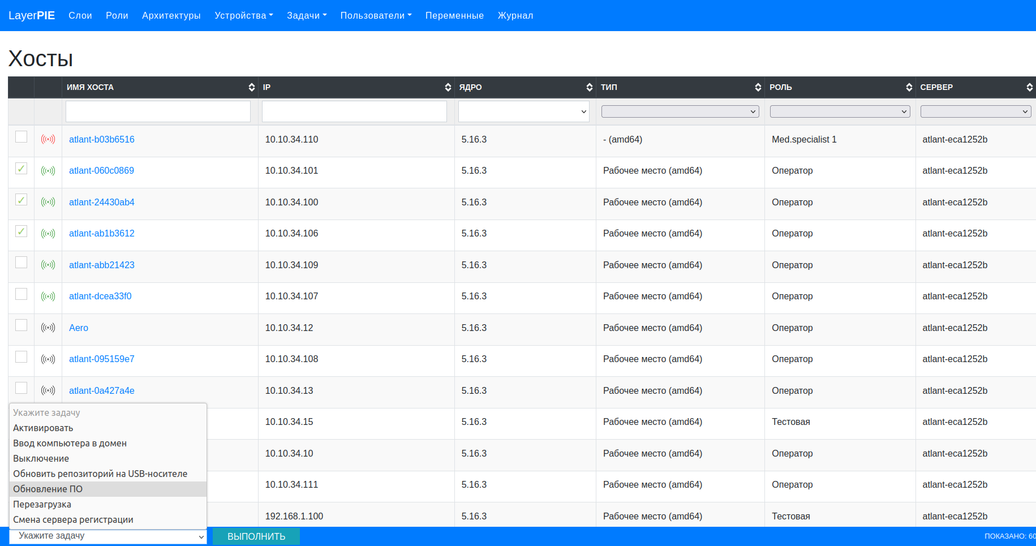Select Выключение task option
1036x546 pixels.
click(x=108, y=459)
